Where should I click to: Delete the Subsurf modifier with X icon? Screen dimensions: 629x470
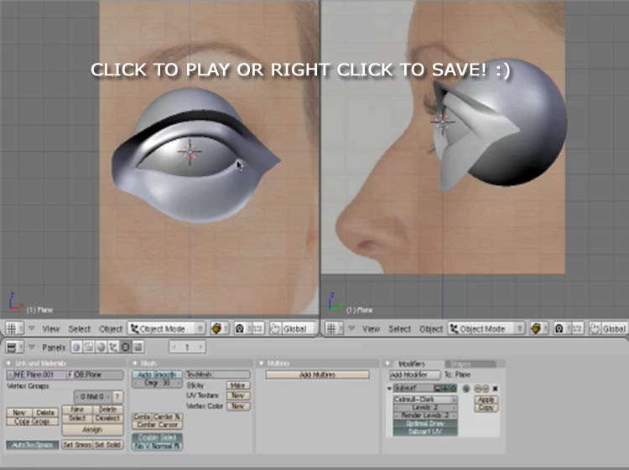(x=496, y=389)
